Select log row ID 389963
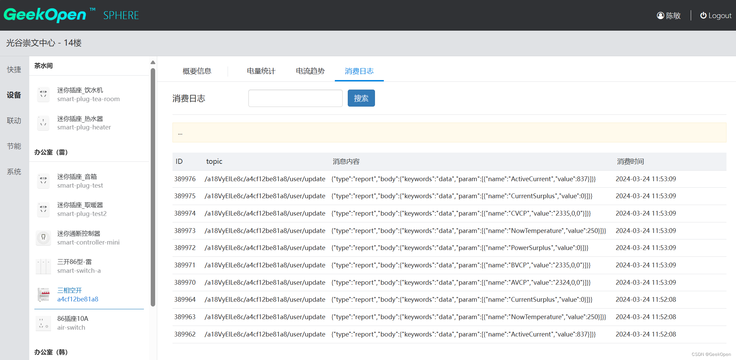 [x=449, y=317]
